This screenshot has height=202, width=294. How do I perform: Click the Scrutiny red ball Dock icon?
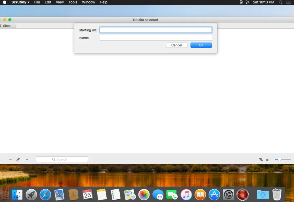(242, 194)
